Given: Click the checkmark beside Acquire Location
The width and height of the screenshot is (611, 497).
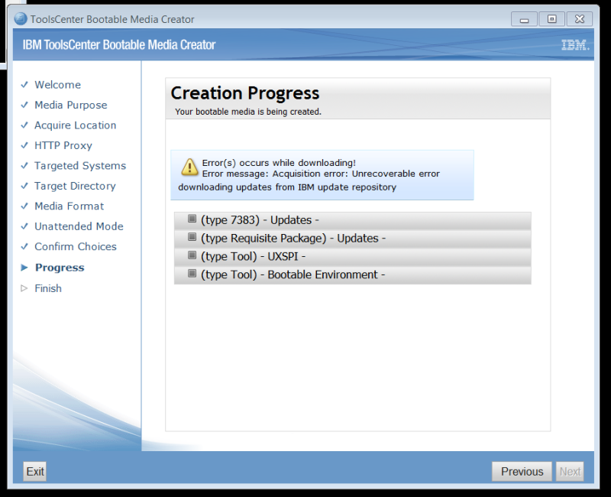Looking at the screenshot, I should [24, 125].
